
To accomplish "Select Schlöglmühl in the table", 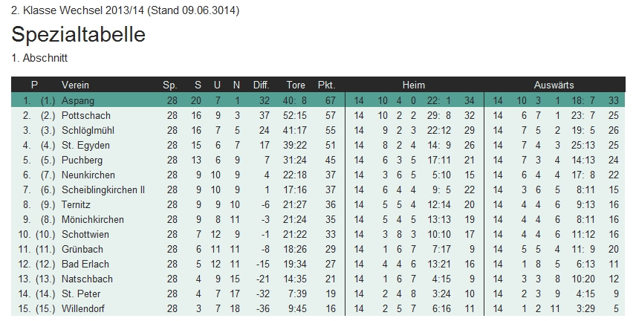I will click(x=86, y=130).
